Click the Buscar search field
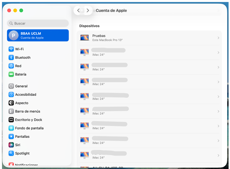 pyautogui.click(x=38, y=23)
